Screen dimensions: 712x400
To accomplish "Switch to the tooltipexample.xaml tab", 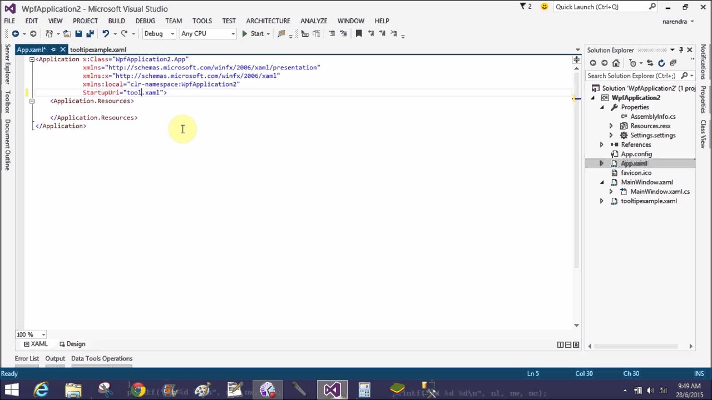I will pyautogui.click(x=98, y=50).
